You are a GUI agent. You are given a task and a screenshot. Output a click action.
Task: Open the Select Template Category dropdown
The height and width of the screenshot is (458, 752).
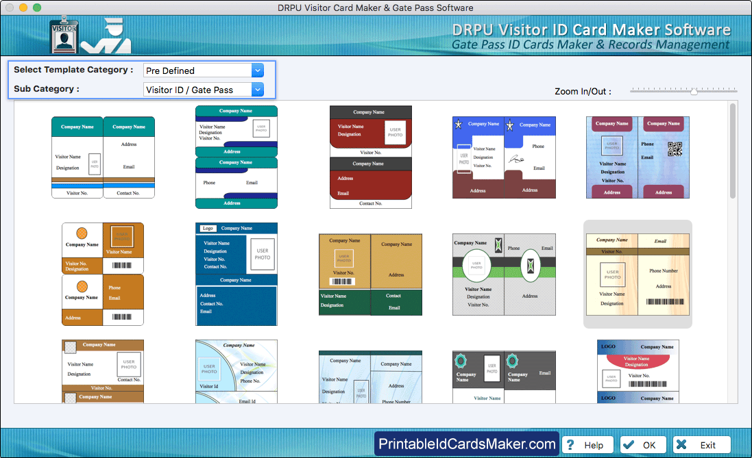(204, 71)
